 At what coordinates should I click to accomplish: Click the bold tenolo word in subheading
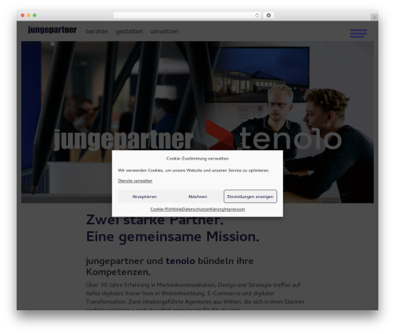pos(180,261)
